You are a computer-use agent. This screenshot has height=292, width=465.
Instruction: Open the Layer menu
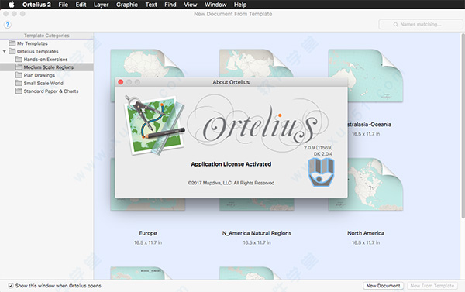(x=101, y=5)
